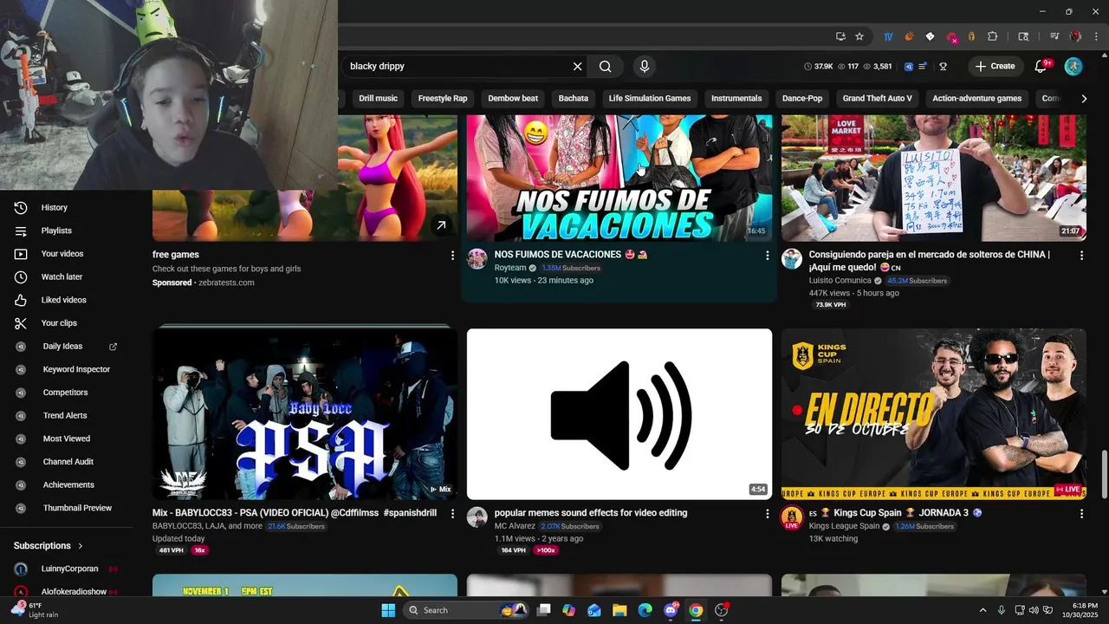
Task: Open options for 'free games' ad
Action: [452, 256]
